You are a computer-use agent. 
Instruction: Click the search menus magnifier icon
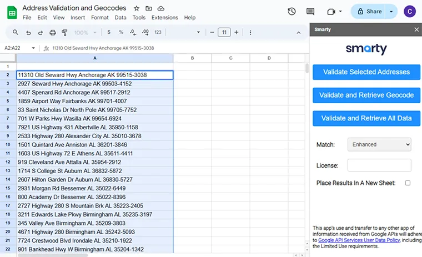click(16, 32)
